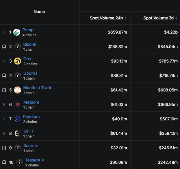Select GoonFi 7d value $716.79m
Image resolution: width=180 pixels, height=169 pixels.
point(168,76)
